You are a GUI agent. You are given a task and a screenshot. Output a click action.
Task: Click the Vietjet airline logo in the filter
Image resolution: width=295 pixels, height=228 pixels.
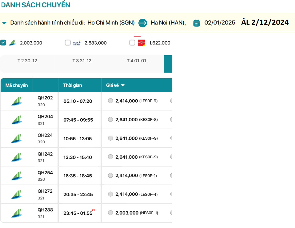coord(142,43)
